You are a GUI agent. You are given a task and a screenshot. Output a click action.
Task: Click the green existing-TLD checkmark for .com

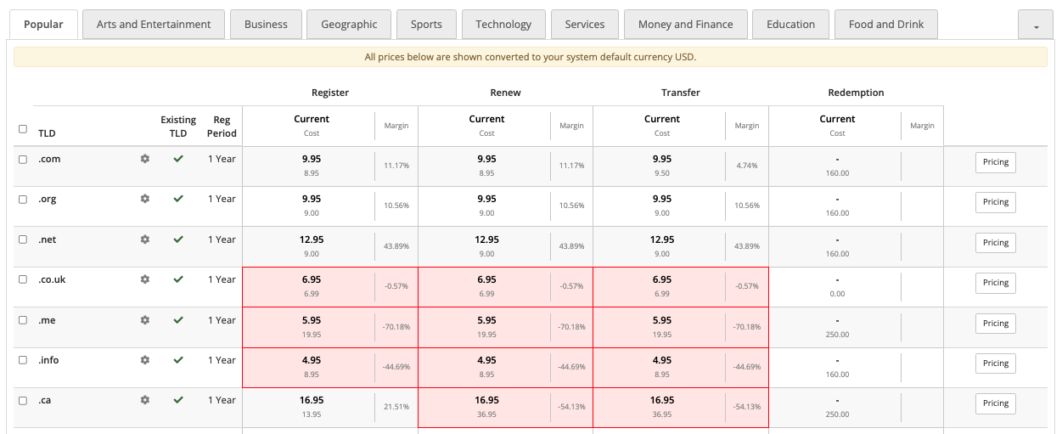[178, 159]
